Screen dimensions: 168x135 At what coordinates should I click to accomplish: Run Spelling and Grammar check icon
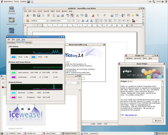tap(68, 15)
